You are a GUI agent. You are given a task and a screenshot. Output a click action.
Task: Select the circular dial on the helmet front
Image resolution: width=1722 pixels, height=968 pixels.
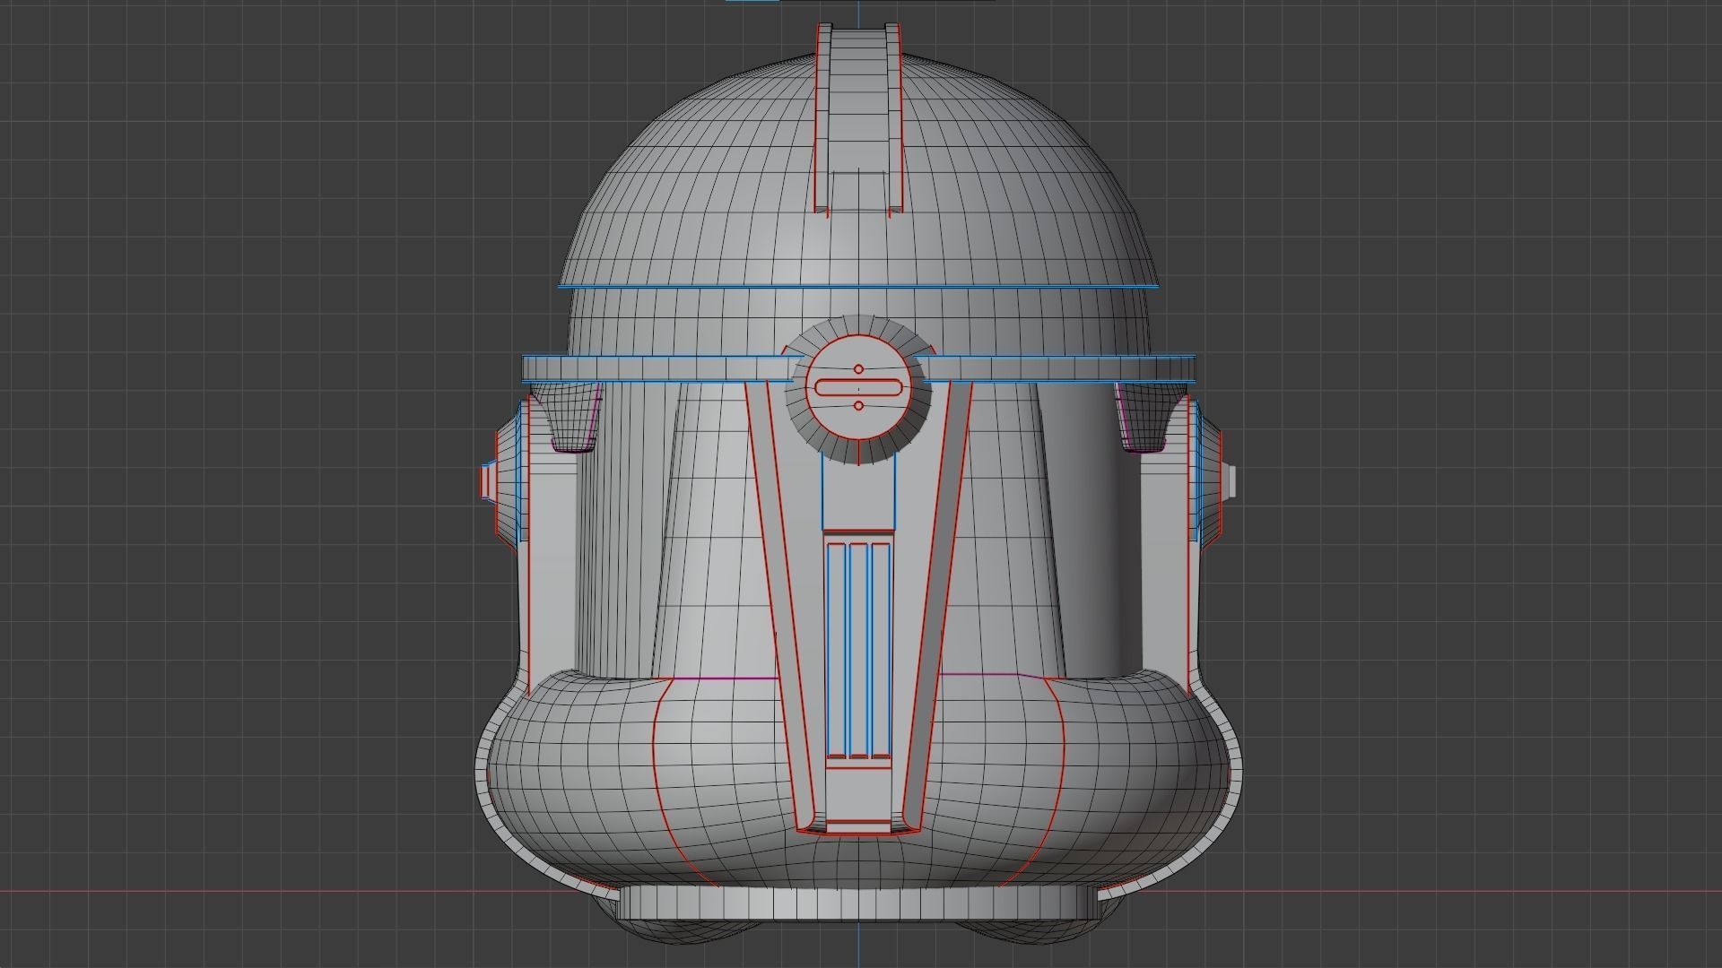pyautogui.click(x=858, y=389)
